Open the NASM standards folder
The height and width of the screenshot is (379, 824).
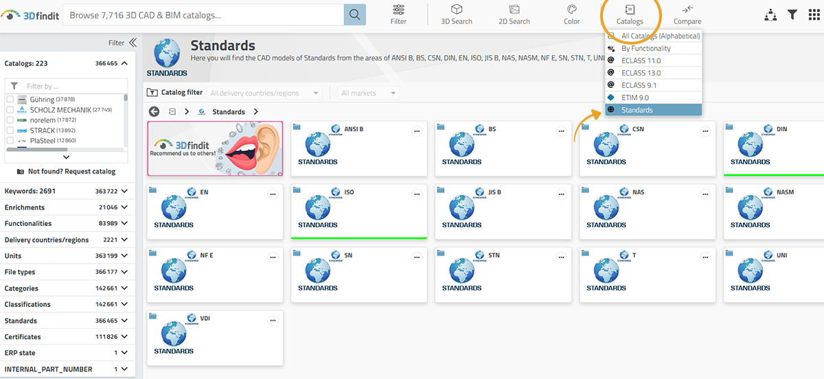774,211
